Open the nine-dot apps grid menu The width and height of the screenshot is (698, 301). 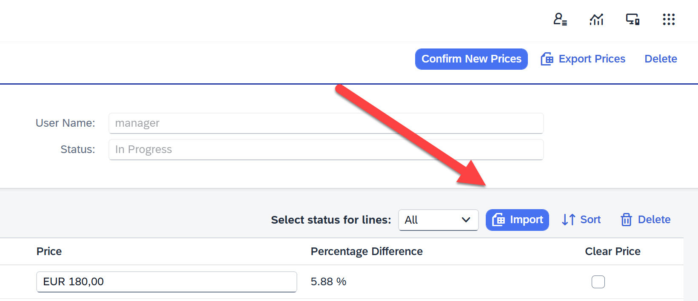669,19
